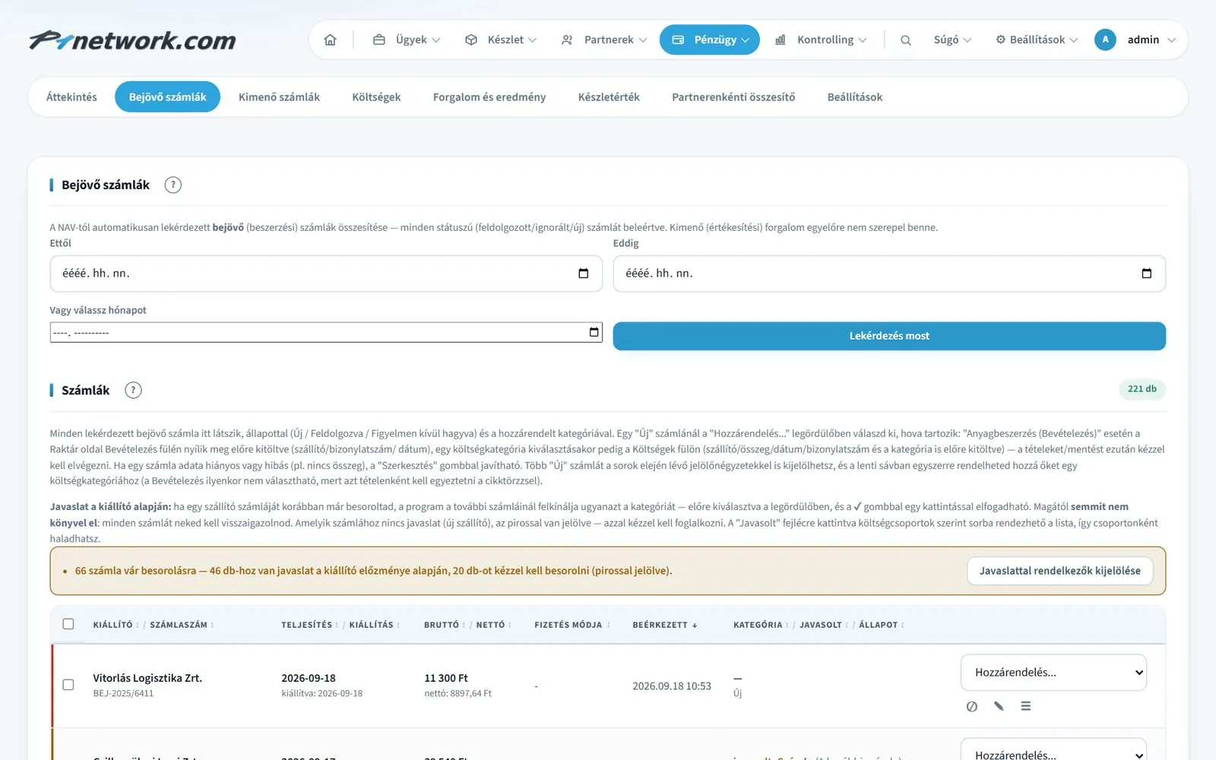Switch to the Áttekintés tab
This screenshot has width=1216, height=760.
pos(71,97)
